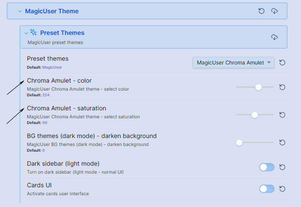Screen dimensions: 301x207
Task: Reset Cards UI setting to default
Action: click(x=282, y=189)
